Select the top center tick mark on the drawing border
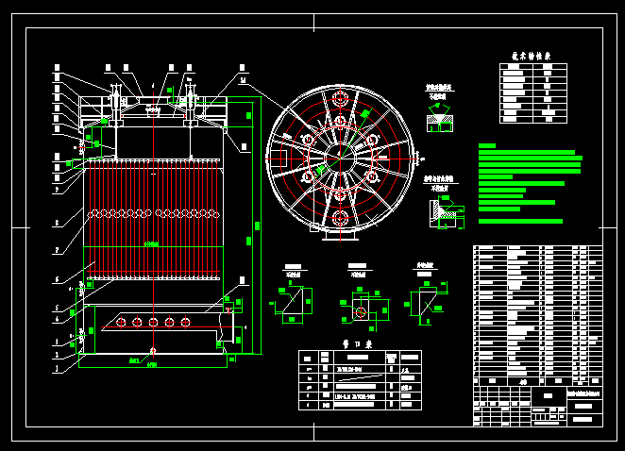This screenshot has width=625, height=451. [314, 21]
